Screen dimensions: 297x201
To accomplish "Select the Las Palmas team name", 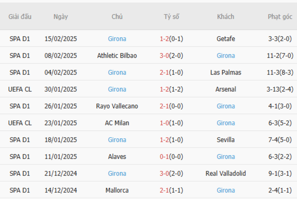I will [226, 73].
